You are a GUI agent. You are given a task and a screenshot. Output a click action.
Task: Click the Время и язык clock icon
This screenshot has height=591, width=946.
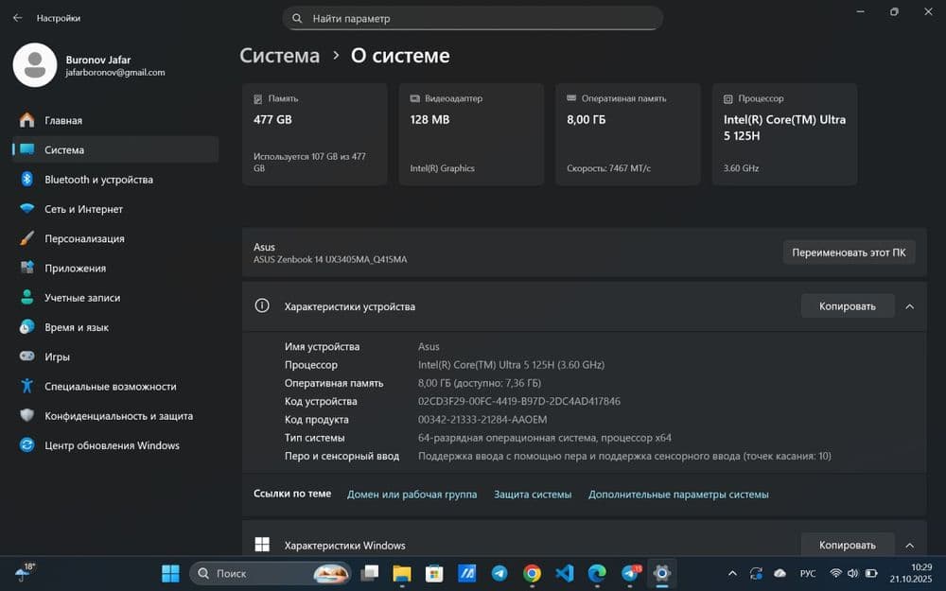(x=26, y=327)
